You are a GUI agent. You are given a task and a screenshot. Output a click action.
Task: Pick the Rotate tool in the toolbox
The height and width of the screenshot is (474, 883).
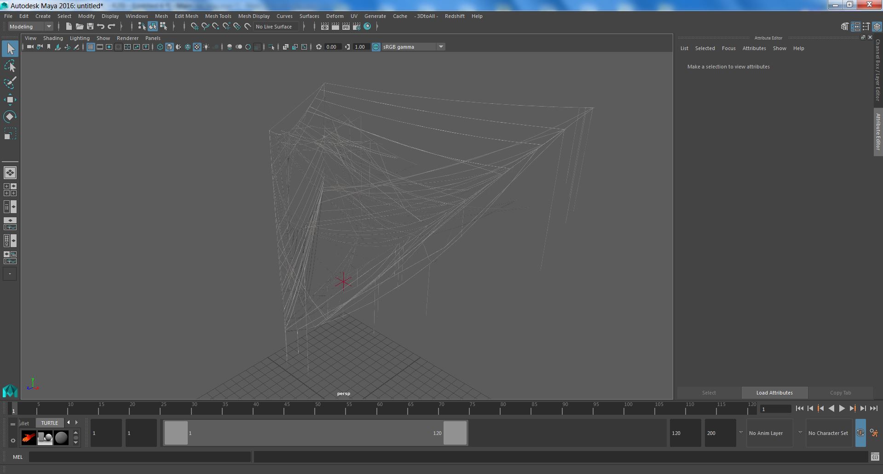click(x=10, y=117)
